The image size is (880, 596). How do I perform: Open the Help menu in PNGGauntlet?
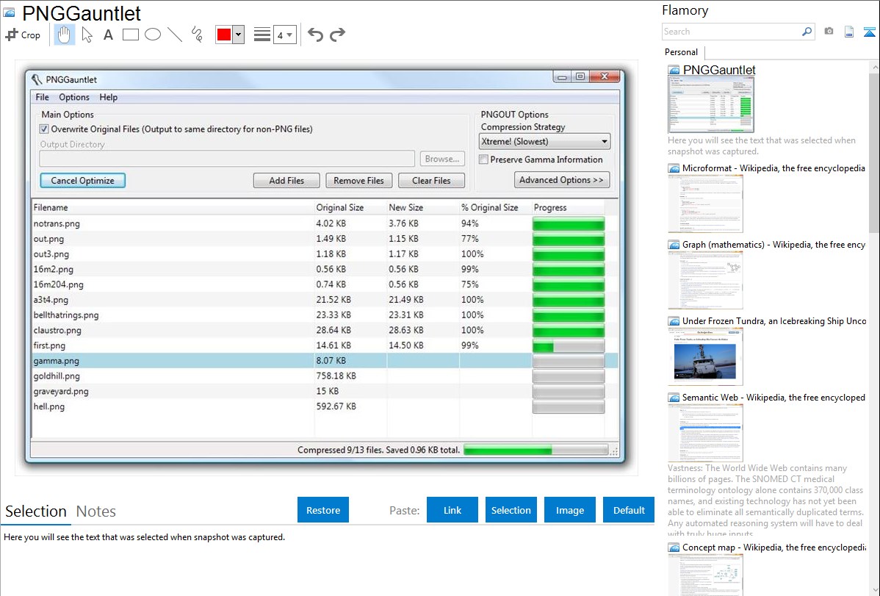(108, 97)
